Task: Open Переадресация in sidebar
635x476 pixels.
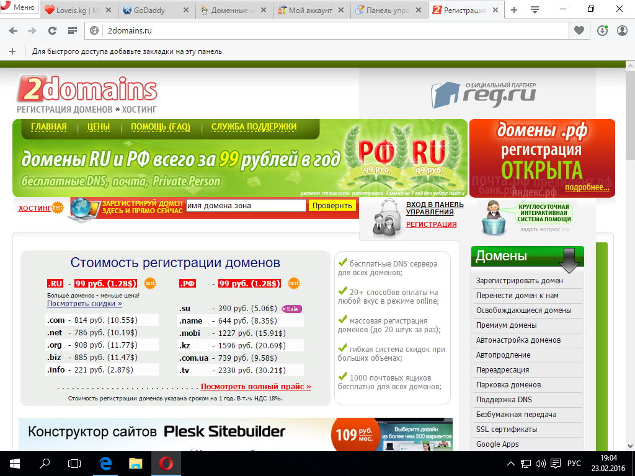Action: [x=502, y=370]
